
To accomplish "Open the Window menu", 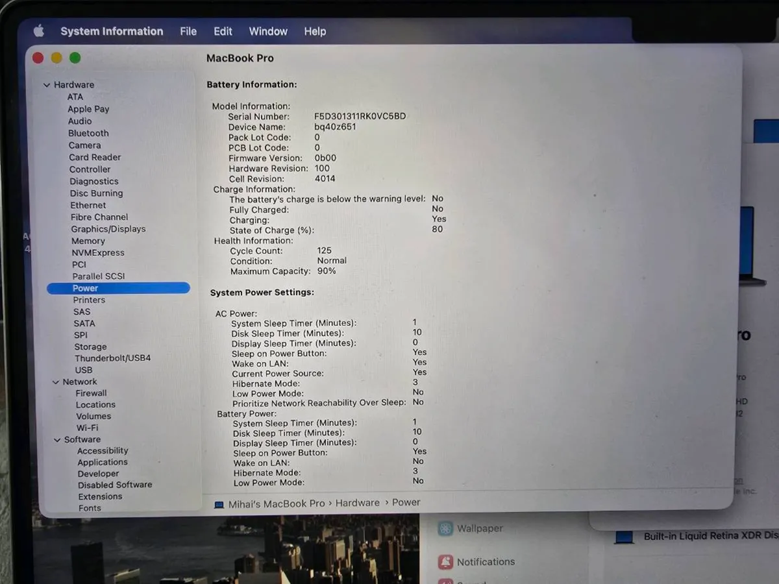I will point(268,31).
